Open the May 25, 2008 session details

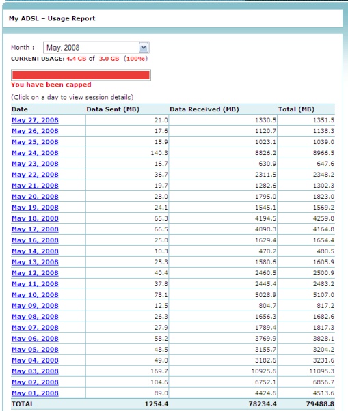coord(35,142)
